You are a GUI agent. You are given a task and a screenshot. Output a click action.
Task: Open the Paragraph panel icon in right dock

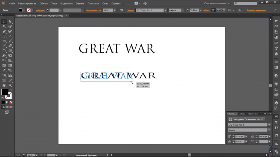coord(276,122)
